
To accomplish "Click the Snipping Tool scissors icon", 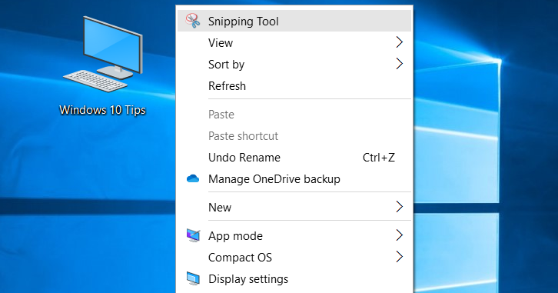I will [x=193, y=21].
